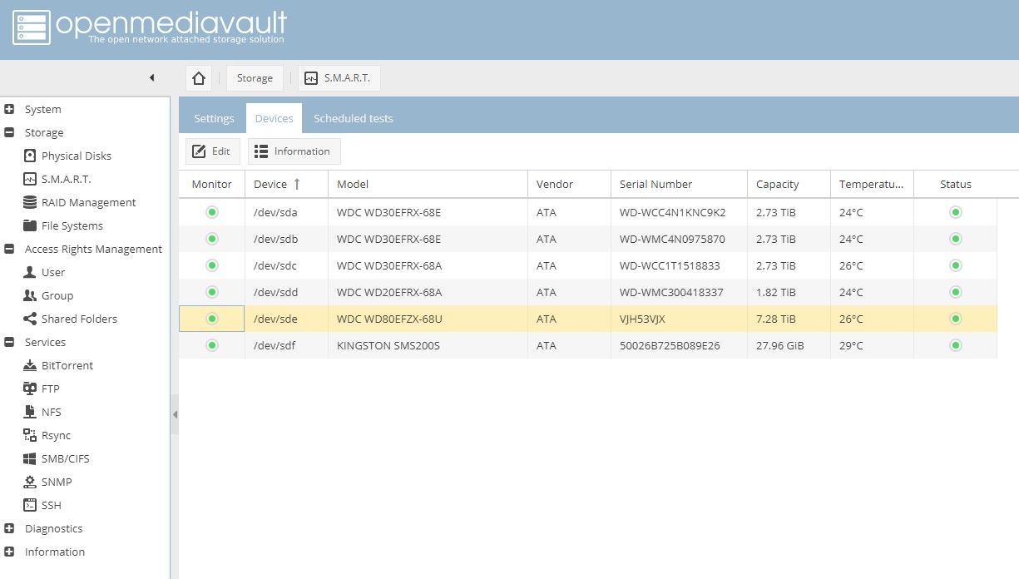
Task: Open the SNMP service
Action: (x=47, y=482)
